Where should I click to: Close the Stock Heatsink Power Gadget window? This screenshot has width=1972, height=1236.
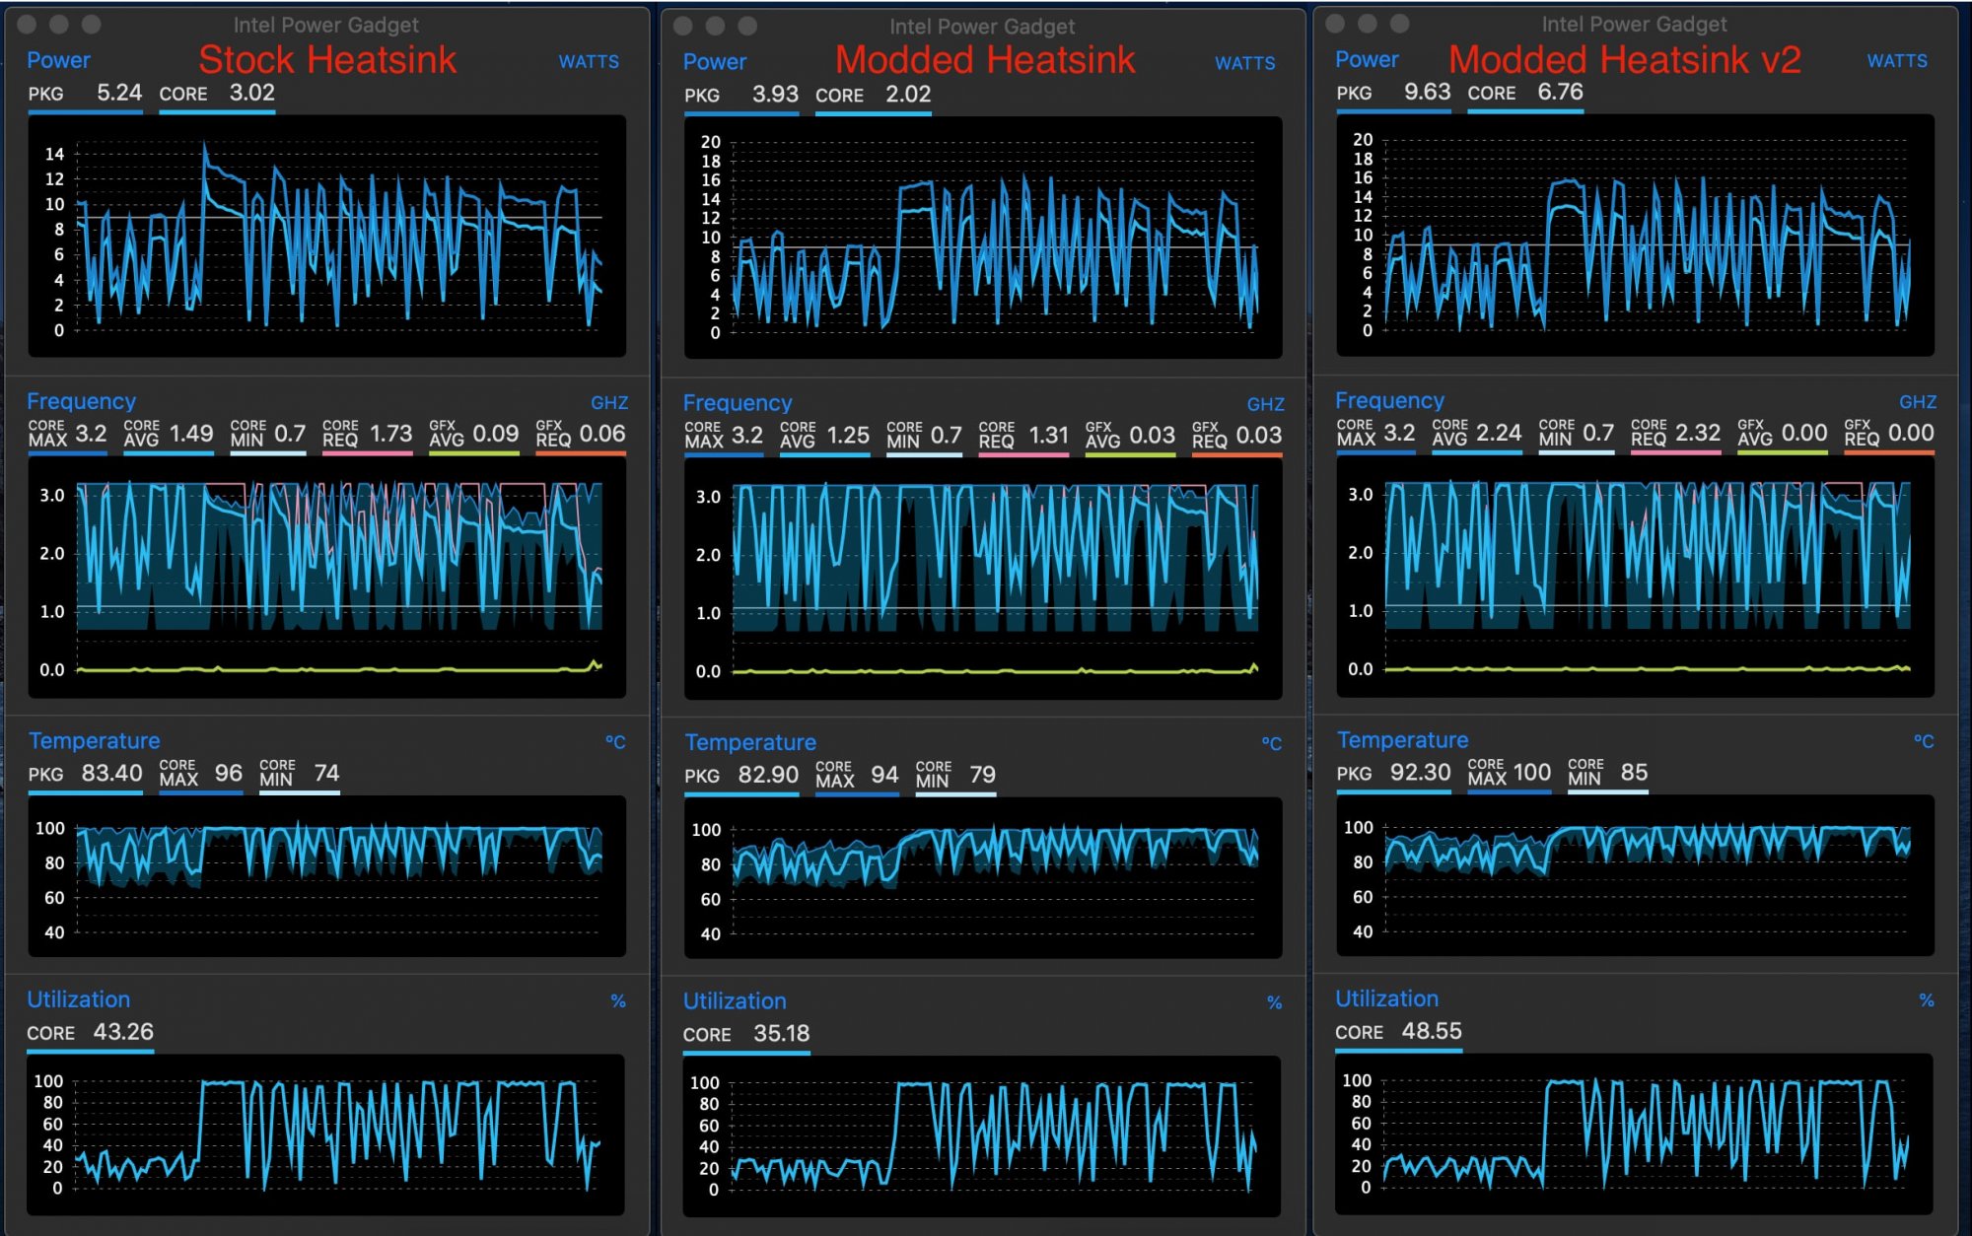[28, 24]
